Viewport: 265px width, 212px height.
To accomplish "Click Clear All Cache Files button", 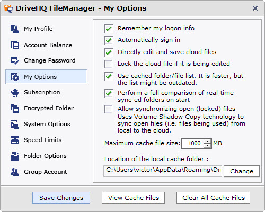I will (213, 198).
